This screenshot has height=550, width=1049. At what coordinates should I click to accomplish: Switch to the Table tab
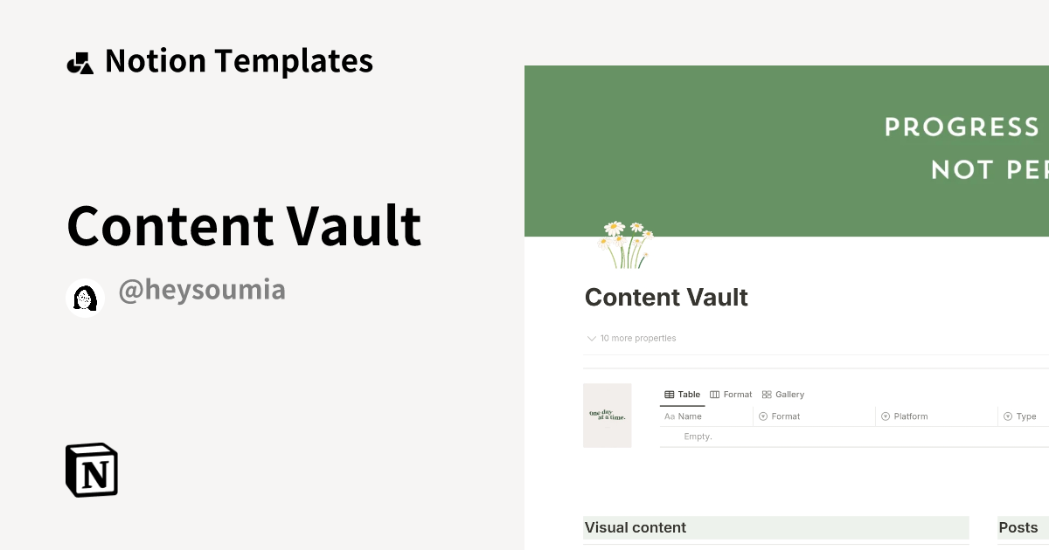point(683,394)
